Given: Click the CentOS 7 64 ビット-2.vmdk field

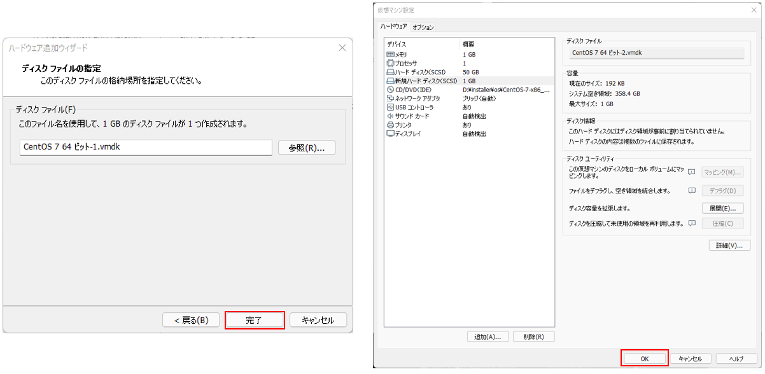Looking at the screenshot, I should pos(656,53).
